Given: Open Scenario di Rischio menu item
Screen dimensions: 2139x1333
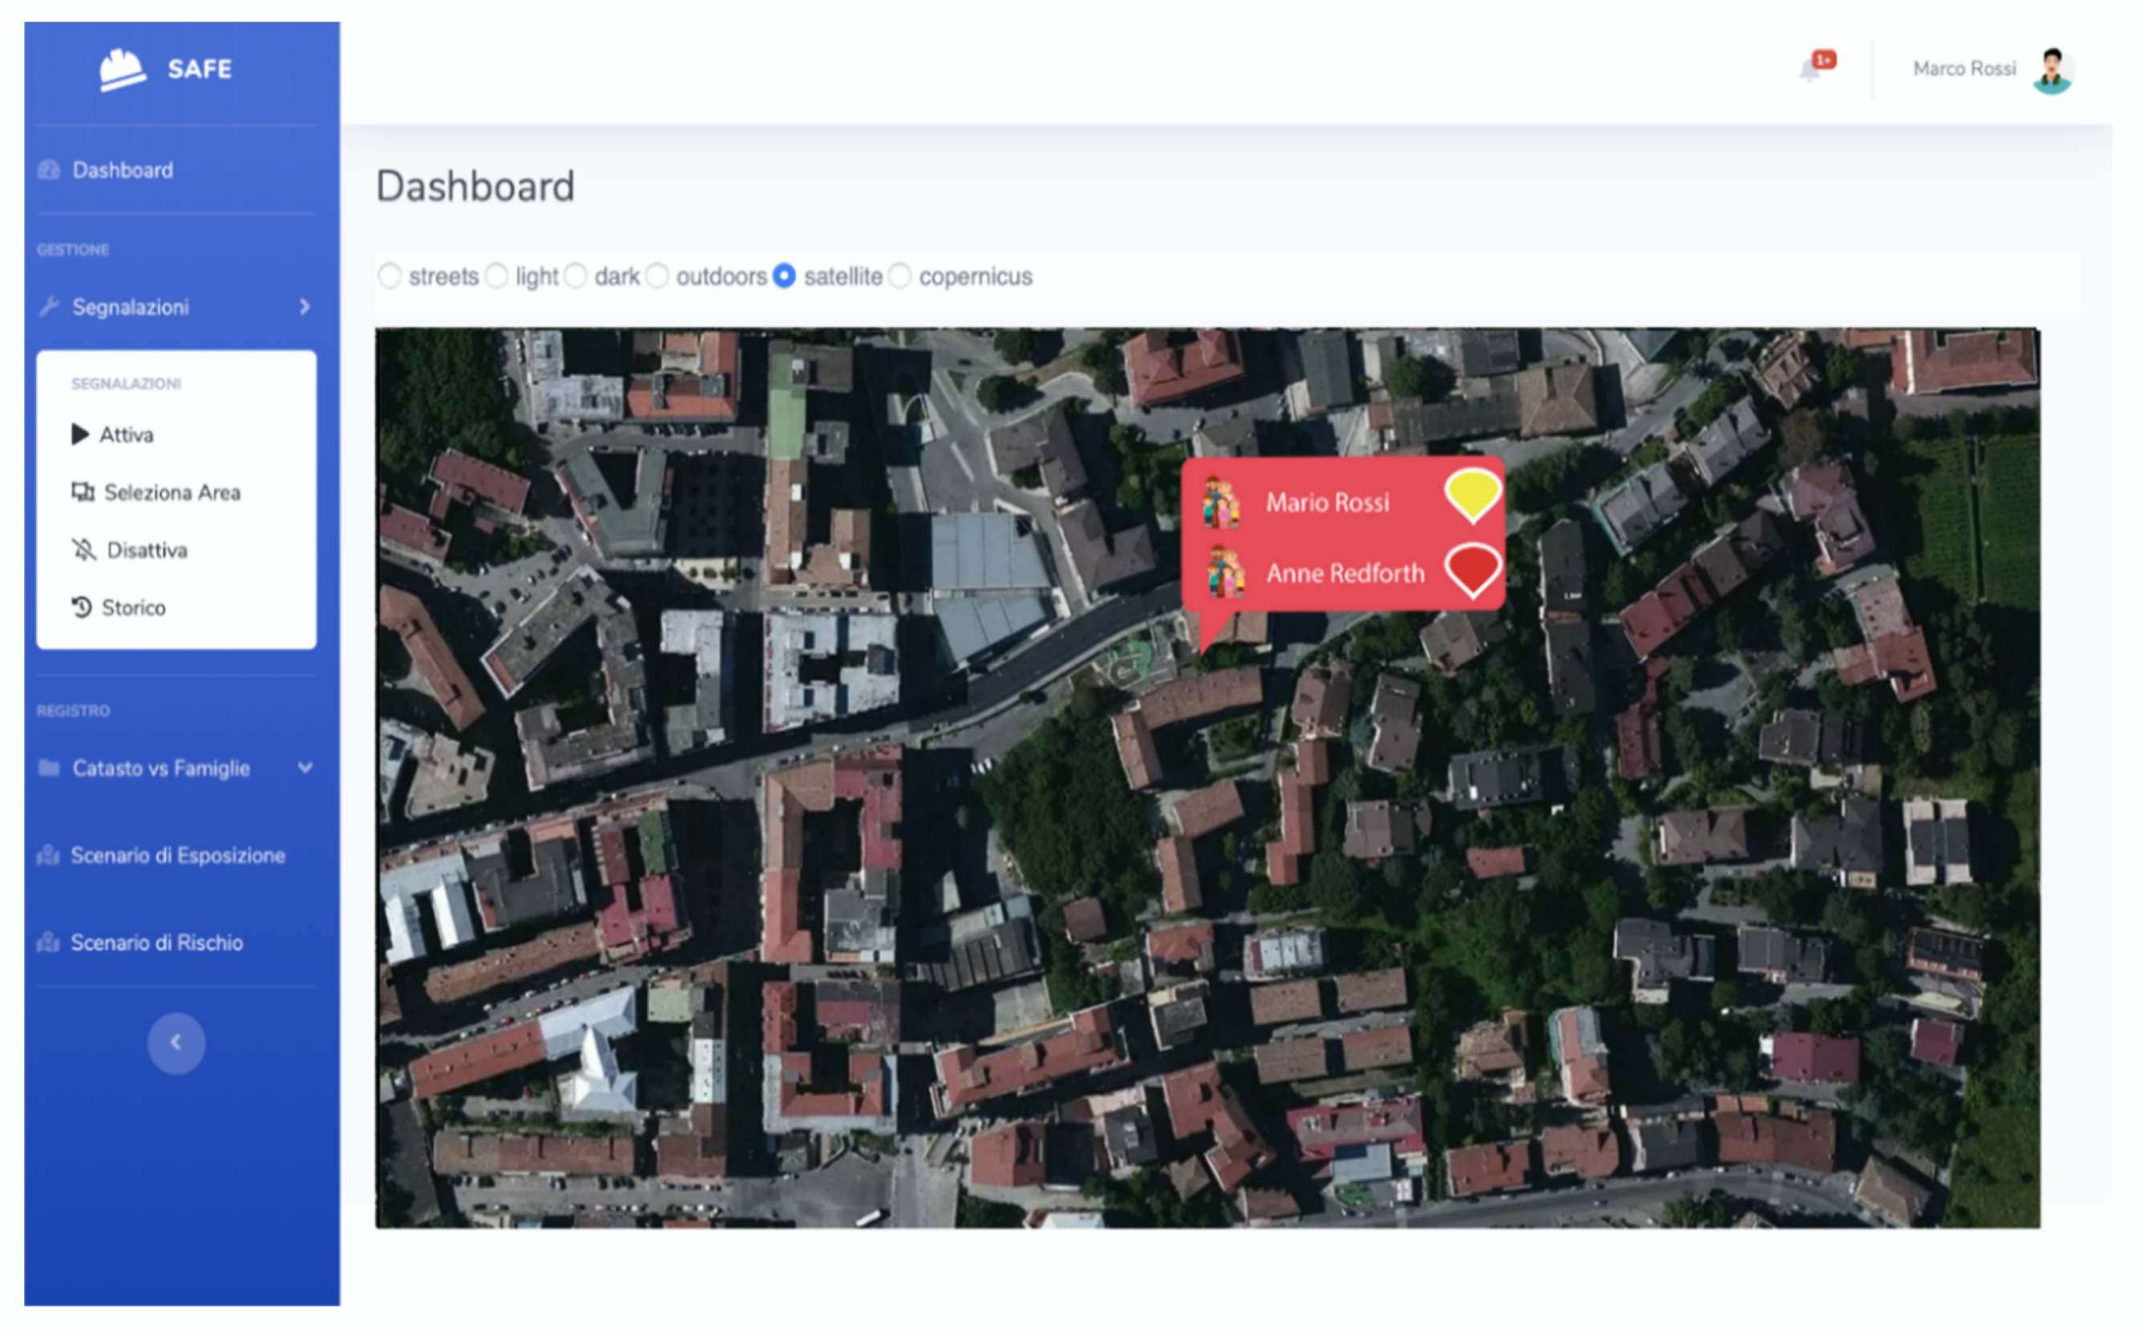Looking at the screenshot, I should pos(156,943).
